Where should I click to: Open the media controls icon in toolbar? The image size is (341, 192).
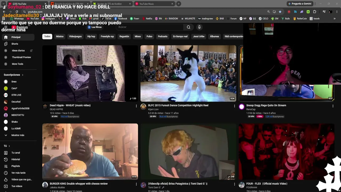[x=324, y=12]
